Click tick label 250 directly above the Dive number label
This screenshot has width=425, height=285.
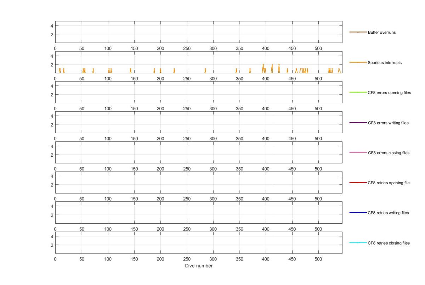[187, 259]
